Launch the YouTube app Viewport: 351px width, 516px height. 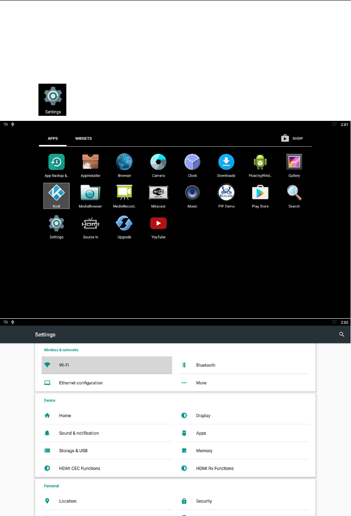pyautogui.click(x=158, y=227)
